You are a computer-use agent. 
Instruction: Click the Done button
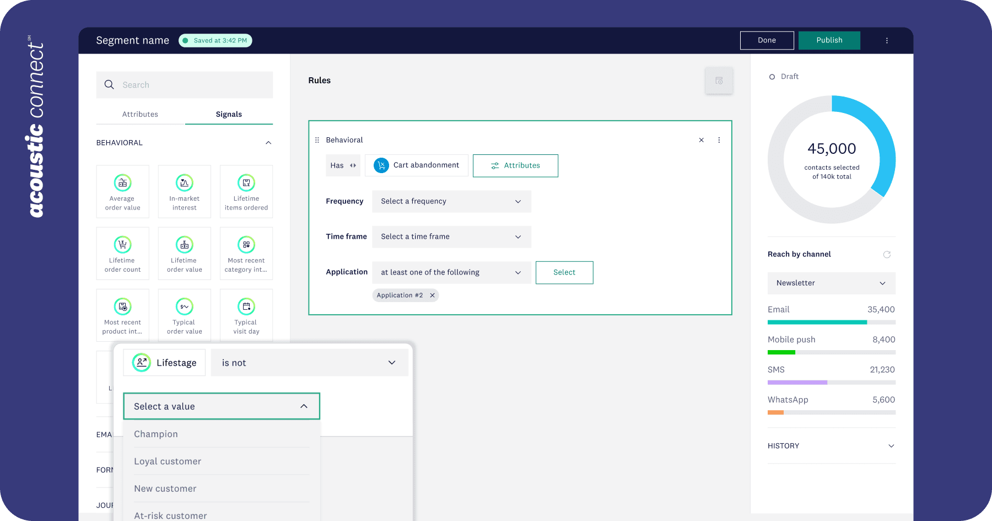767,40
